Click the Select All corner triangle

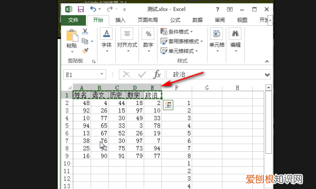70,87
